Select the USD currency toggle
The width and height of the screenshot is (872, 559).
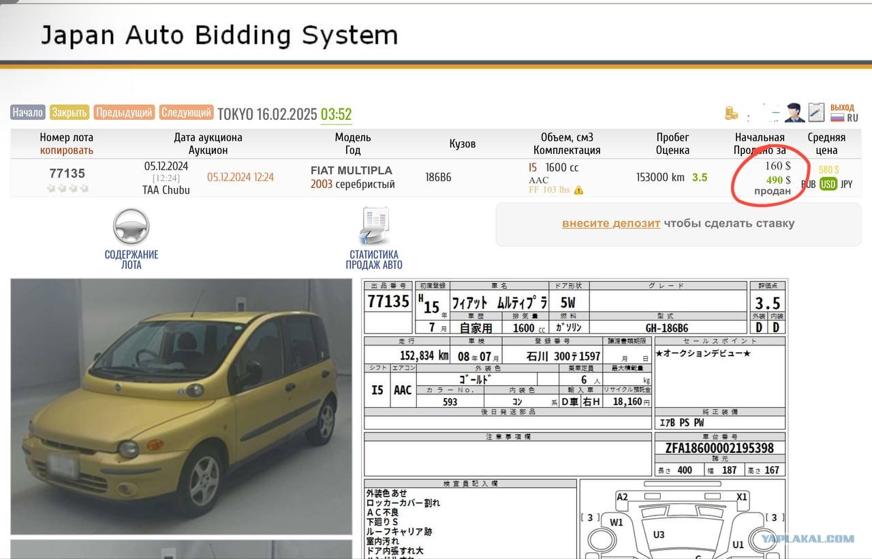(828, 184)
